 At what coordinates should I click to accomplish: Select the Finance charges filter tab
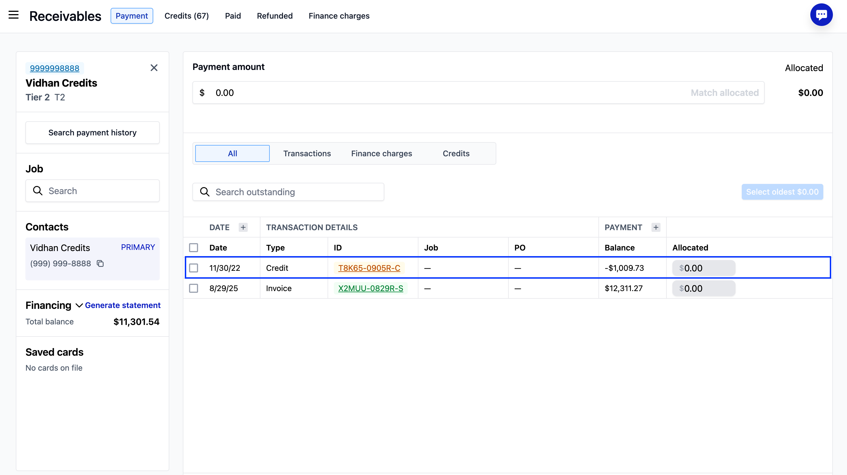[x=381, y=153]
